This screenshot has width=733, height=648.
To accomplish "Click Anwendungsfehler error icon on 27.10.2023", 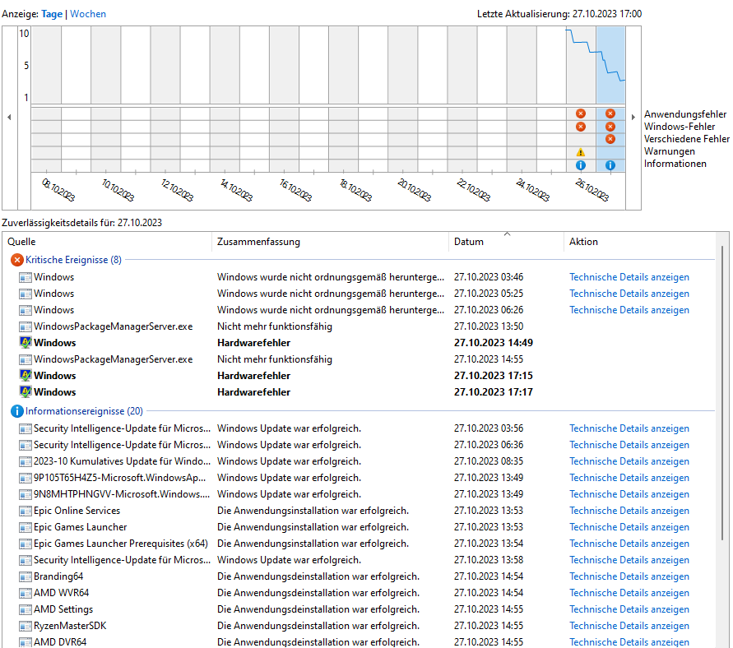I will 610,113.
